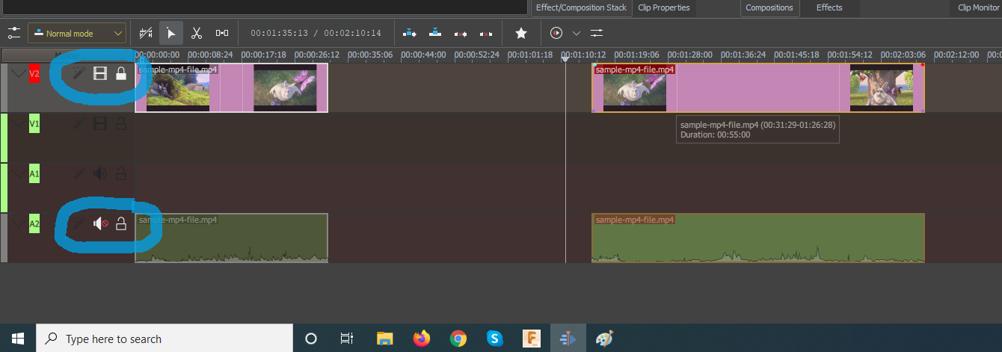Open favorite effects star menu
Screen dimensions: 1002x352
pos(521,33)
